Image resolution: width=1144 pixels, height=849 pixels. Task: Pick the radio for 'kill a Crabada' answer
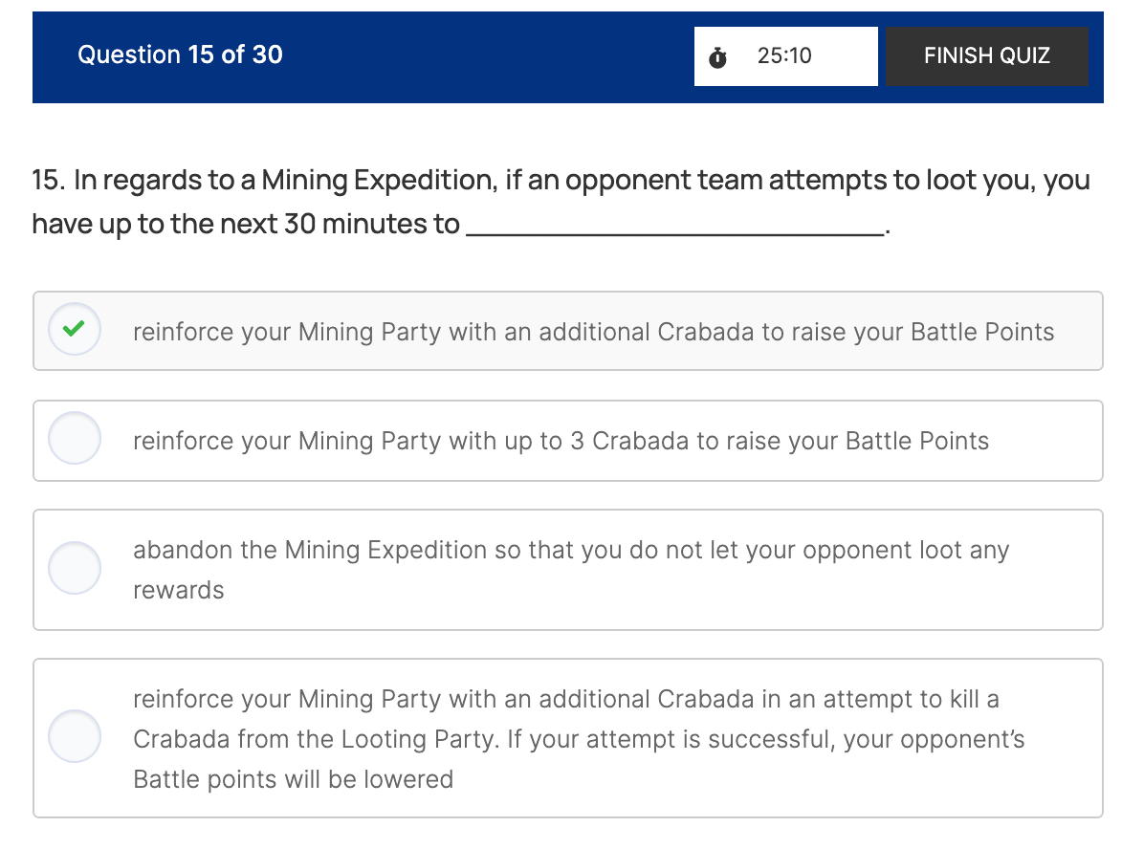pos(74,737)
